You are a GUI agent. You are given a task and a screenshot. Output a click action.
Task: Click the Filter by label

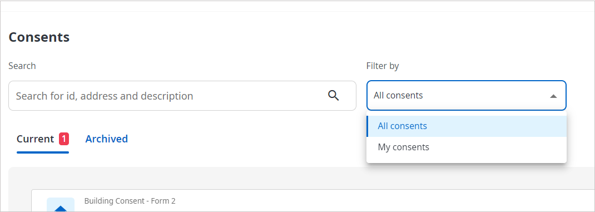click(x=383, y=66)
